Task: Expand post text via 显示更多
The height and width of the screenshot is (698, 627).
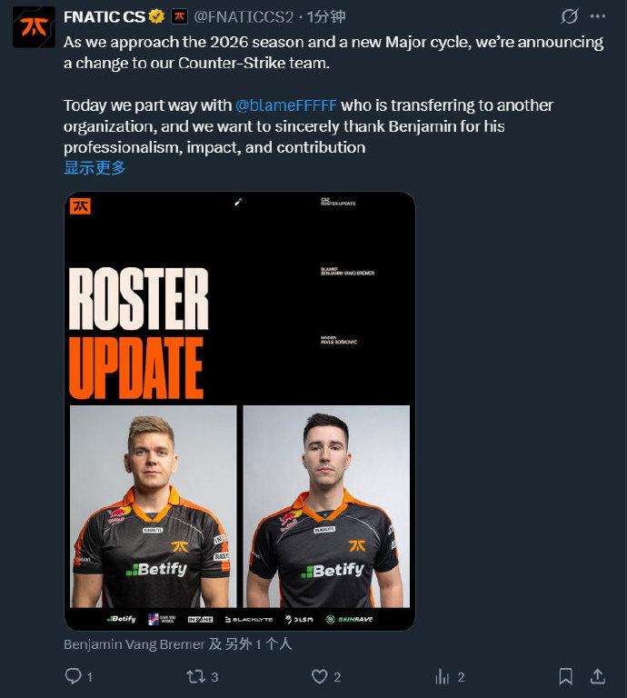Action: (95, 168)
